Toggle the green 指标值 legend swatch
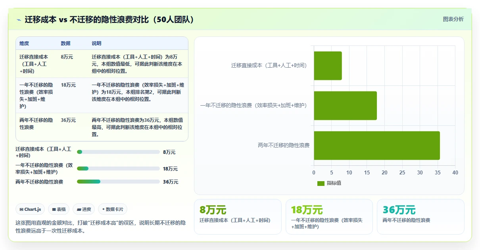The image size is (480, 250). tap(321, 183)
